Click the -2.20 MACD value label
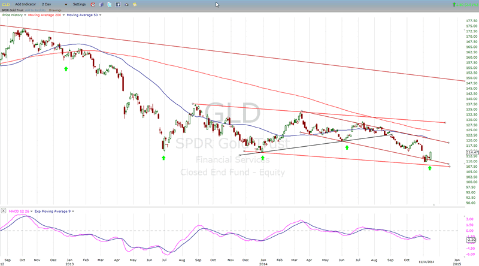This screenshot has width=479, height=266. pos(471,240)
